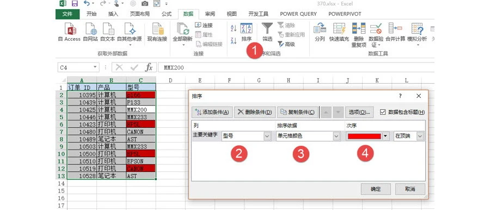Sort descending with the Z-A icon

click(234, 41)
